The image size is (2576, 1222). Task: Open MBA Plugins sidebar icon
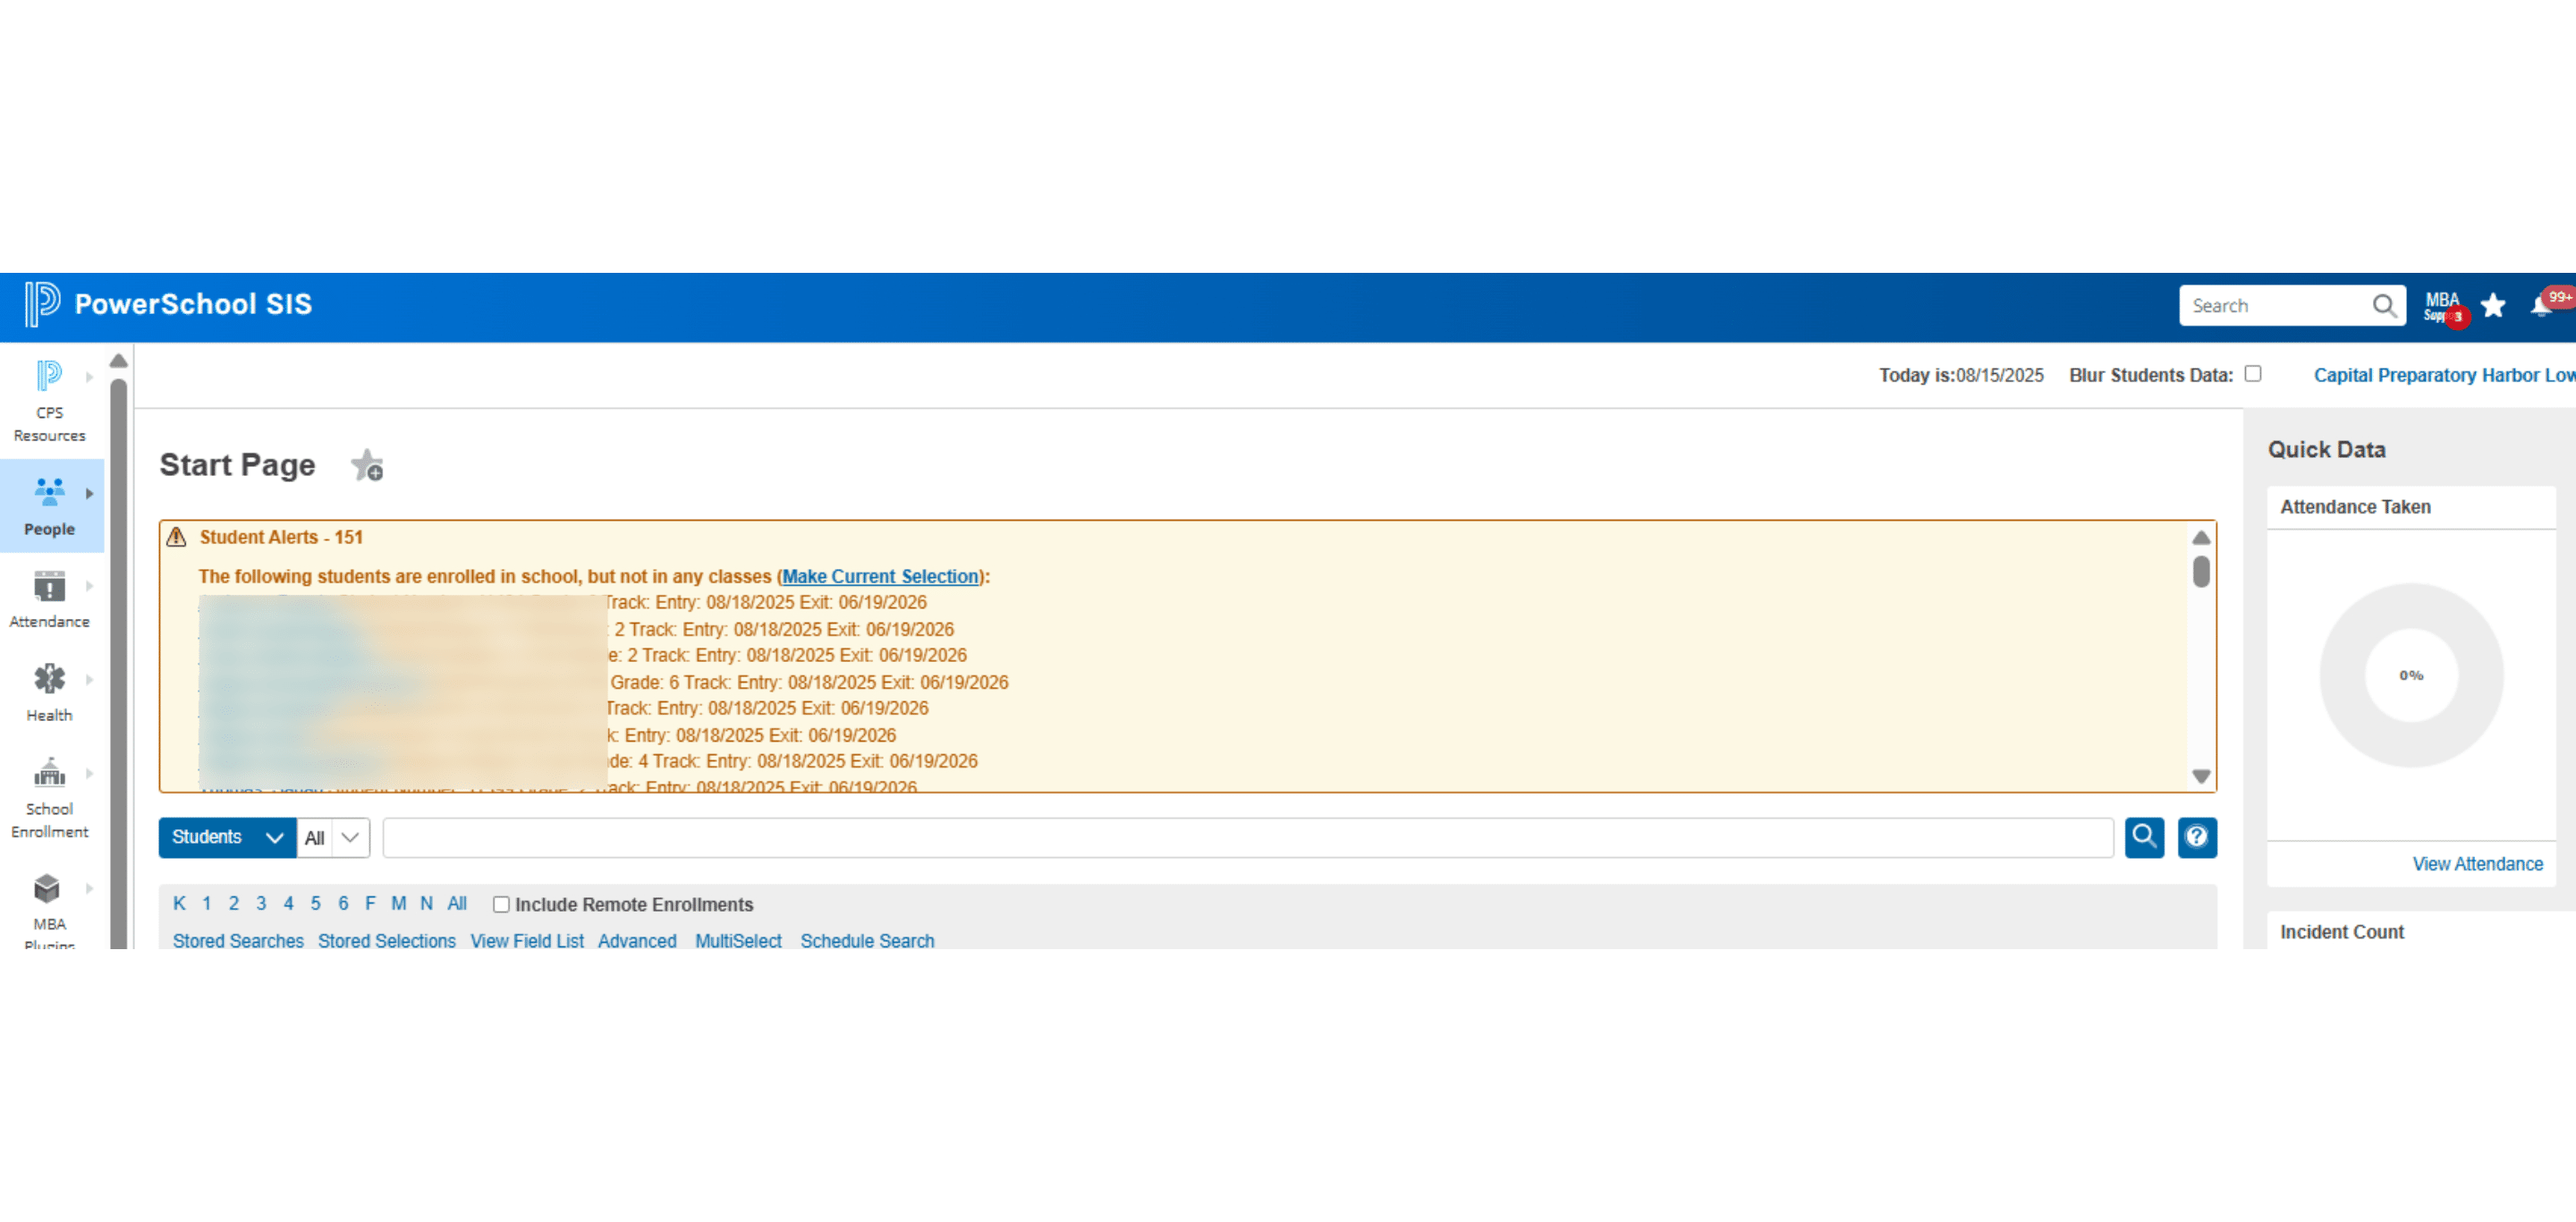pos(47,889)
